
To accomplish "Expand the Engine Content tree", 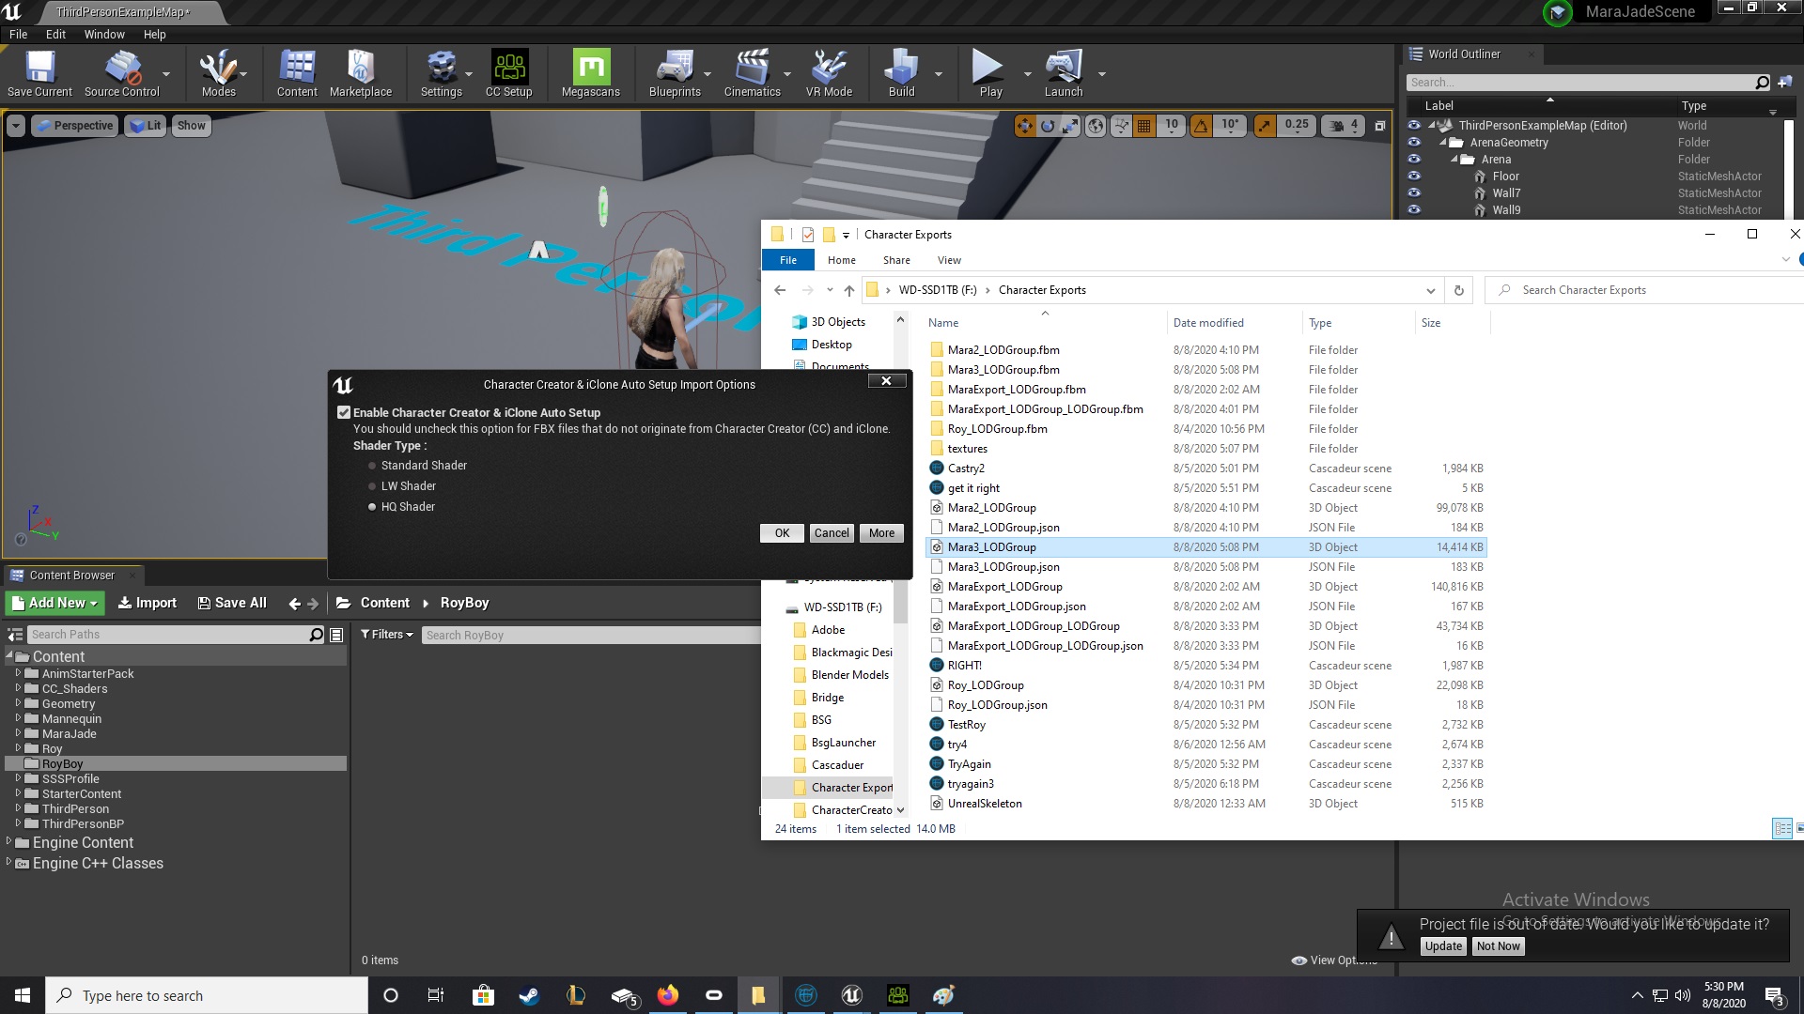I will [x=9, y=842].
